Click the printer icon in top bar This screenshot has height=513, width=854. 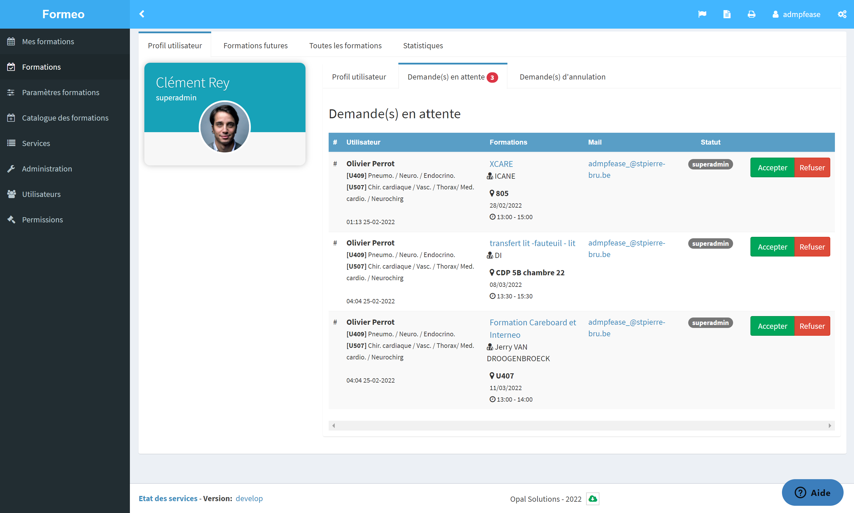[x=751, y=14]
